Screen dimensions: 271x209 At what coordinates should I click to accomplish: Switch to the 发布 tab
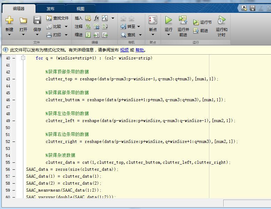click(x=51, y=9)
